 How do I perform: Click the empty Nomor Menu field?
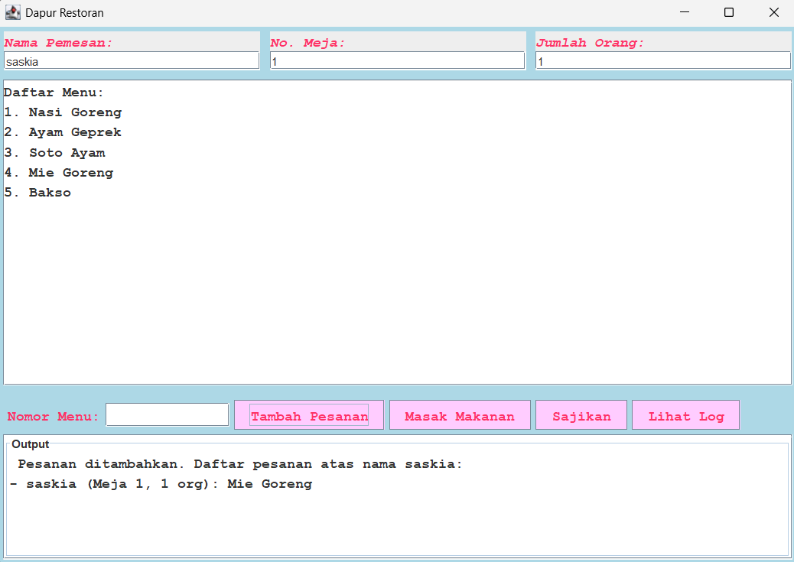167,415
